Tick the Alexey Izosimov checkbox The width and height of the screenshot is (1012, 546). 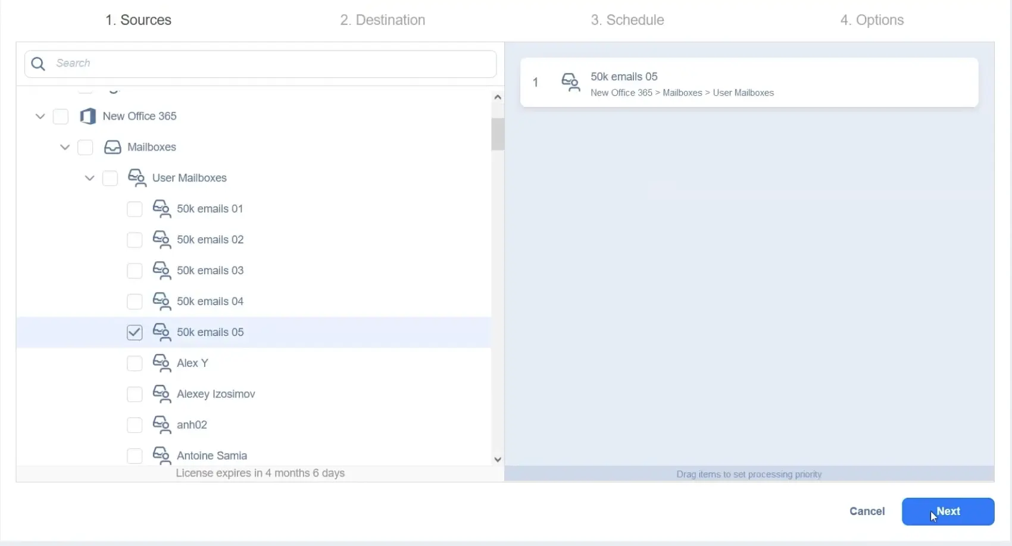click(x=135, y=394)
